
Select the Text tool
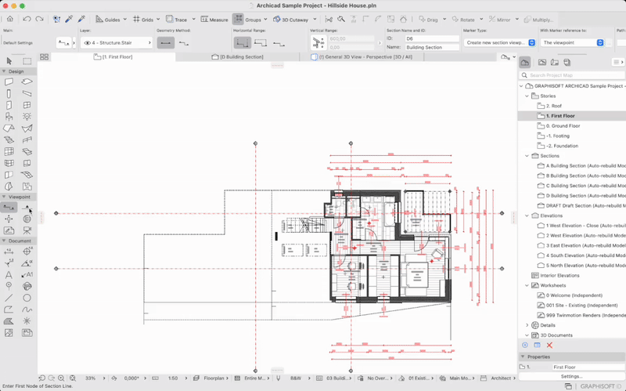pyautogui.click(x=9, y=275)
